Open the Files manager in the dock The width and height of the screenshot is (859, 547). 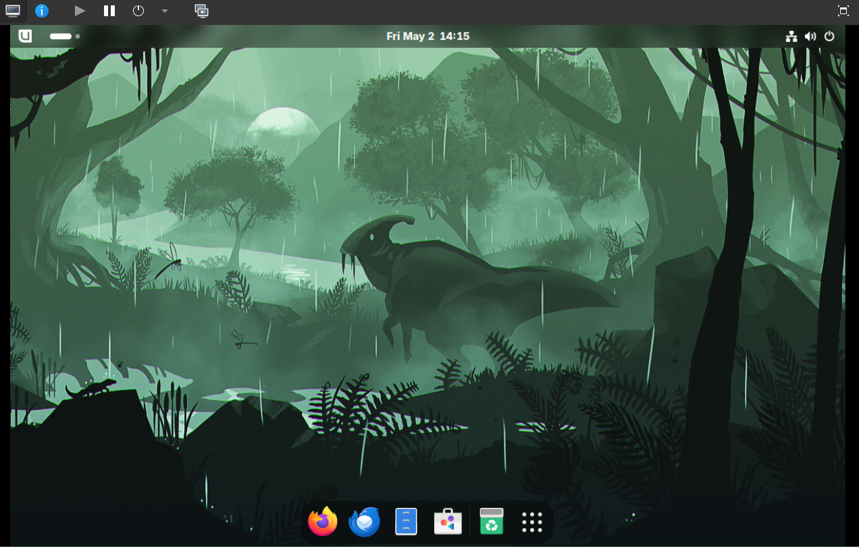(406, 521)
